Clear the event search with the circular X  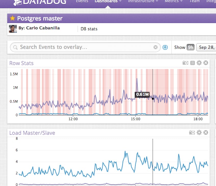click(x=155, y=47)
